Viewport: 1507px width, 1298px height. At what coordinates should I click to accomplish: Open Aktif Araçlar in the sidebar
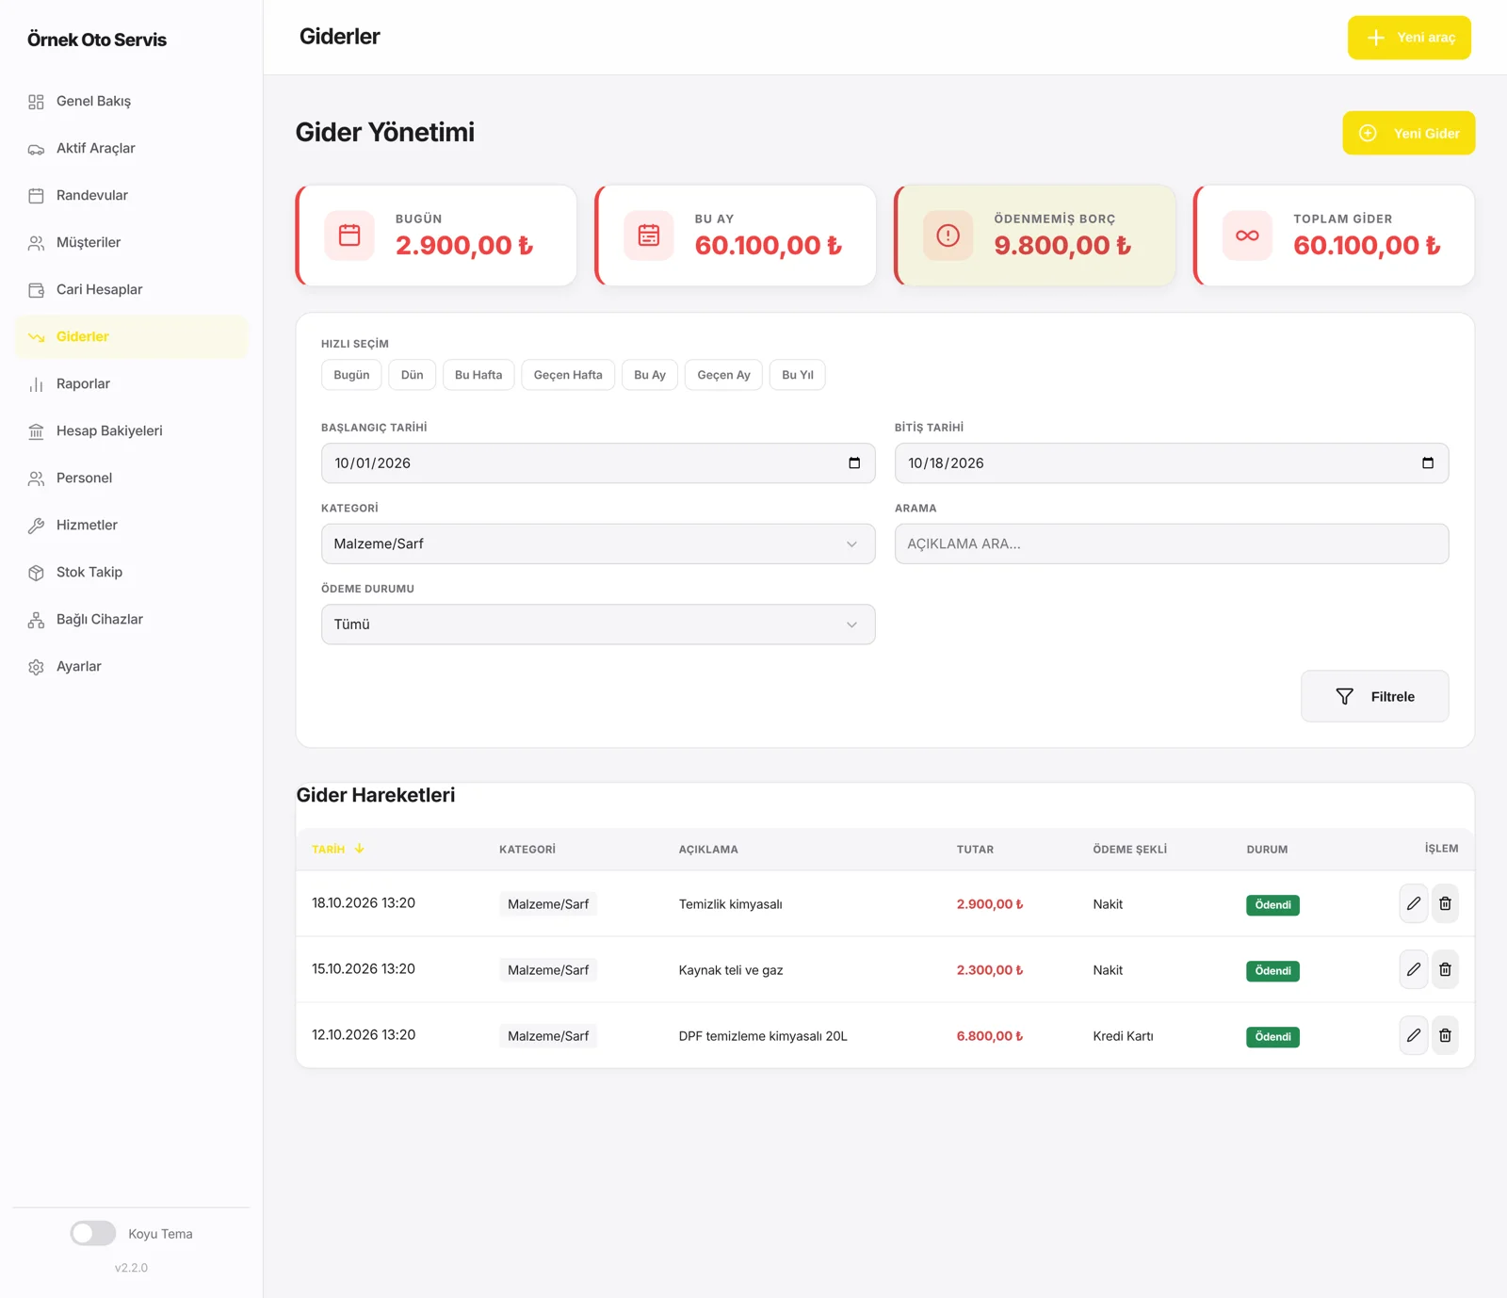tap(131, 148)
